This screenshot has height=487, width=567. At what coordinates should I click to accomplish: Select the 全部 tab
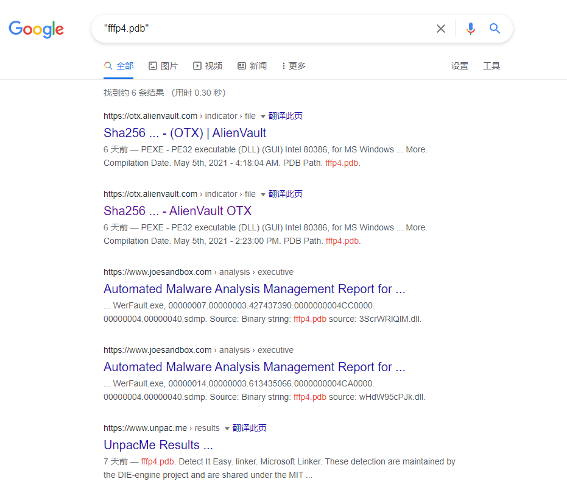pyautogui.click(x=119, y=66)
